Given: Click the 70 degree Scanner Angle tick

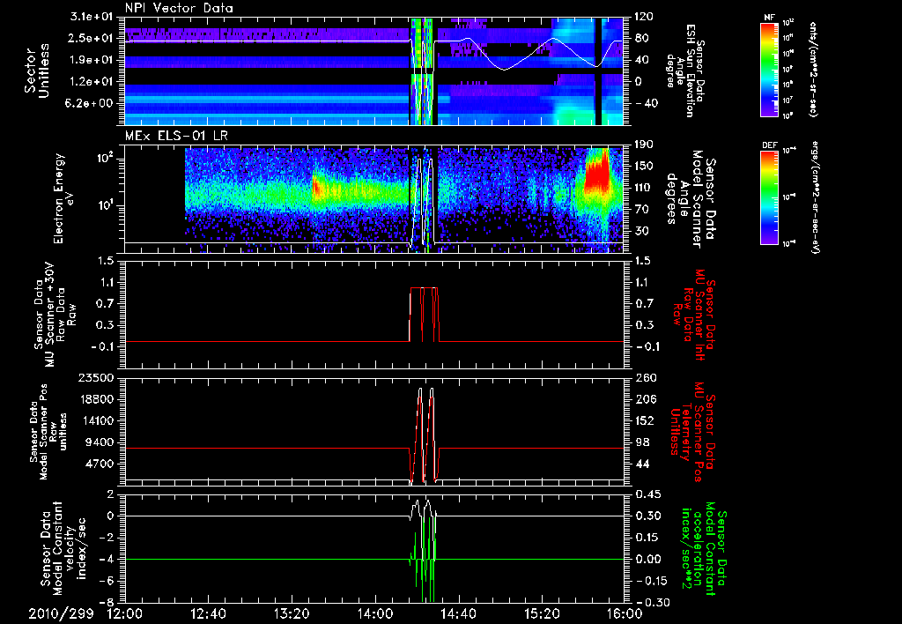Looking at the screenshot, I should (x=643, y=210).
